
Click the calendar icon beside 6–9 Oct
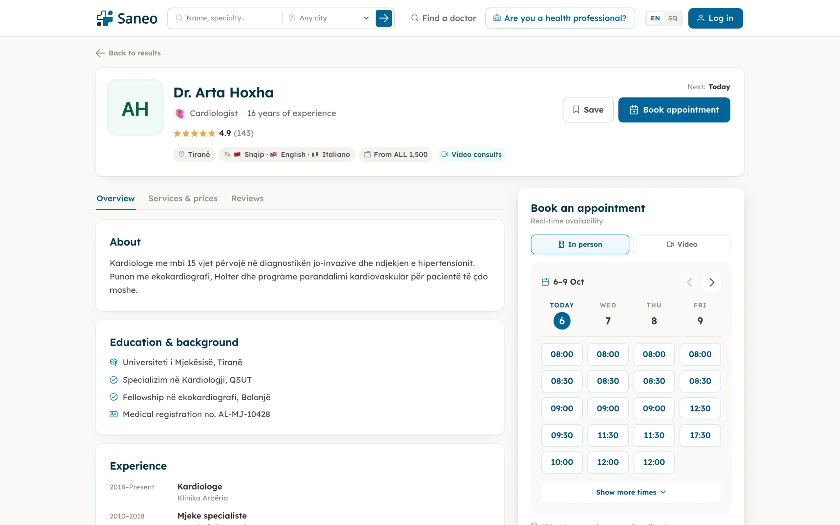pos(545,282)
